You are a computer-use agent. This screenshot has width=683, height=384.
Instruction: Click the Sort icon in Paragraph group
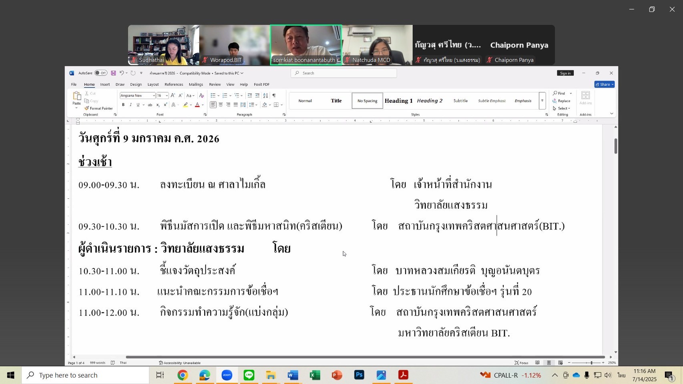pos(265,96)
